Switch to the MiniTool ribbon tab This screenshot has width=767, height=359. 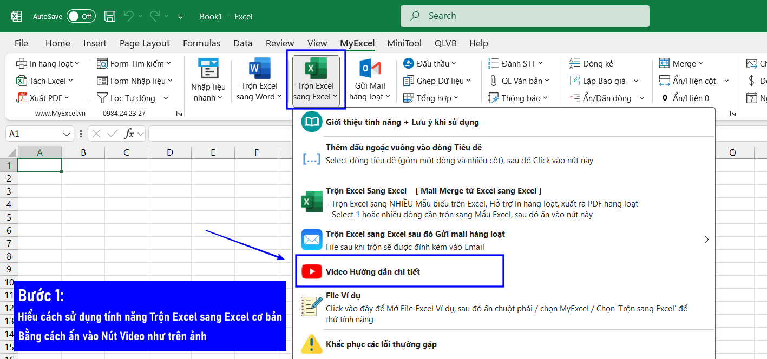(x=404, y=43)
